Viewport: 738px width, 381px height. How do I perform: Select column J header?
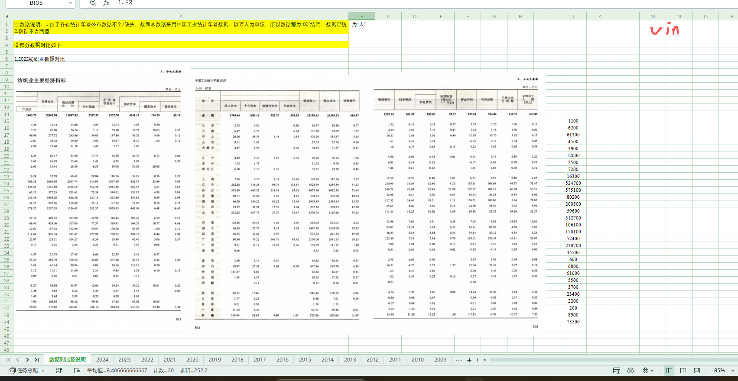coord(573,16)
